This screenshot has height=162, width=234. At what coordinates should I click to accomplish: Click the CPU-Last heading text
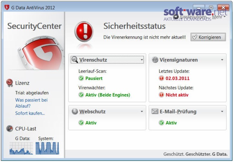tap(26, 129)
